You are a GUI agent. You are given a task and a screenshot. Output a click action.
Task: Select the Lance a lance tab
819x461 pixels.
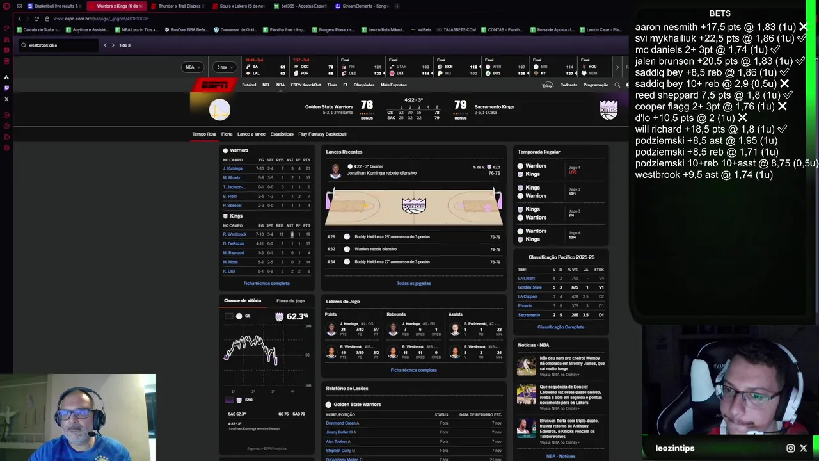click(251, 134)
